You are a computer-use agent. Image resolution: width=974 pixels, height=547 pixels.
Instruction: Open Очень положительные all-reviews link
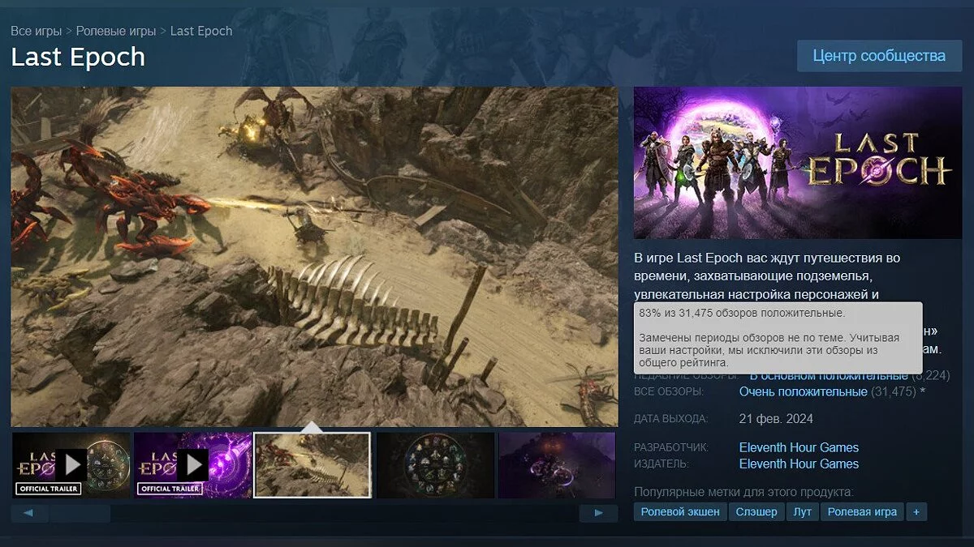point(804,392)
